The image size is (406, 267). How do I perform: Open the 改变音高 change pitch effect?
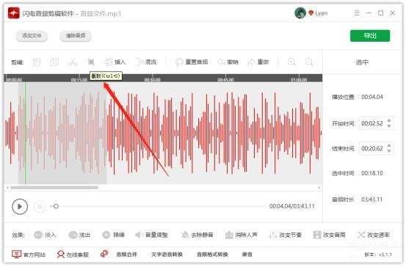(x=329, y=235)
